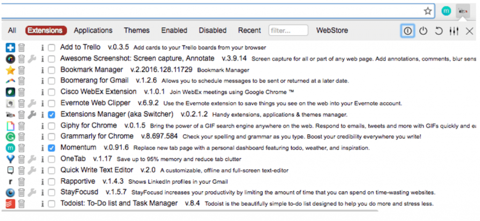Click the Cisco WebEx Extension name
This screenshot has width=480, height=221.
(98, 92)
